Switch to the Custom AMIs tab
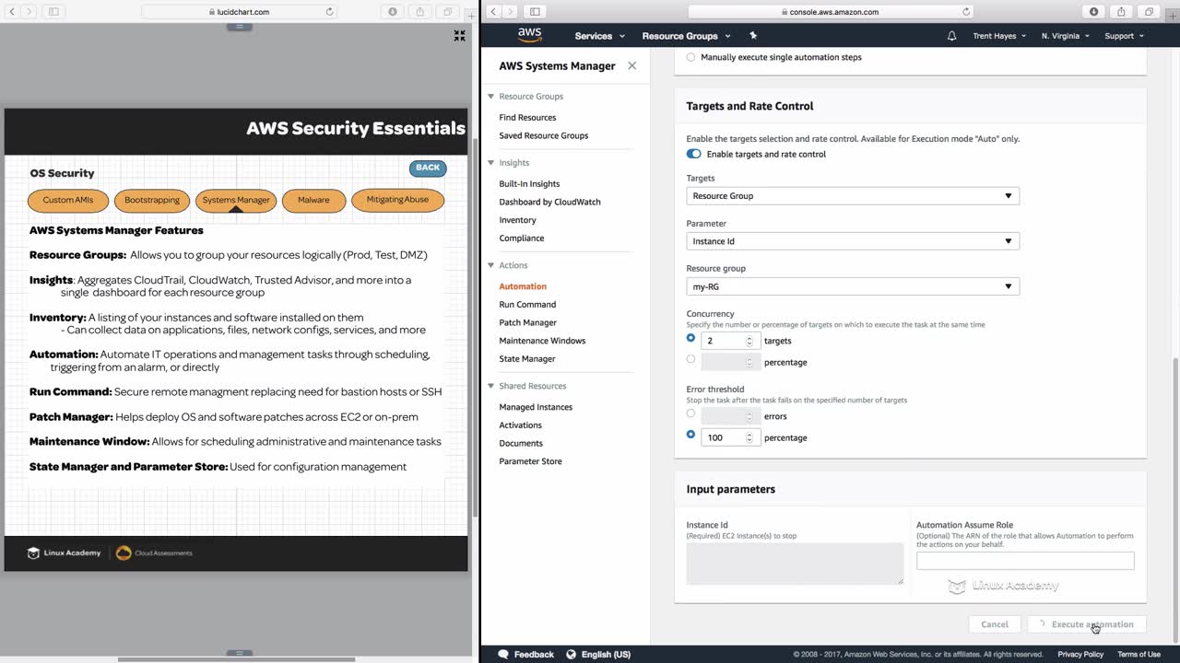The width and height of the screenshot is (1180, 663). click(x=68, y=200)
